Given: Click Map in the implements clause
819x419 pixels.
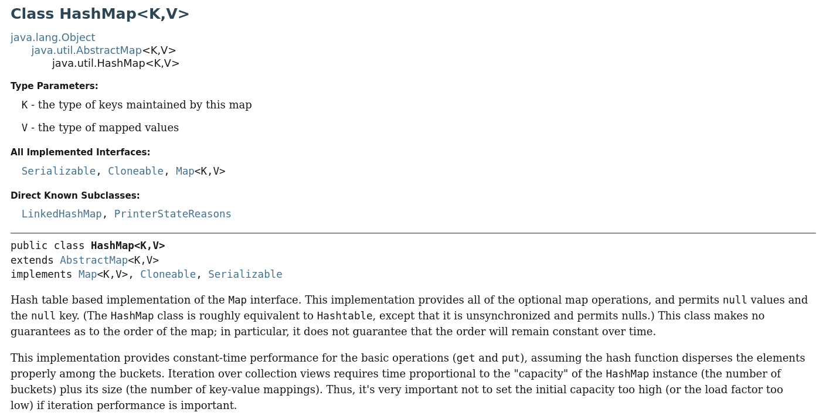Looking at the screenshot, I should point(87,275).
